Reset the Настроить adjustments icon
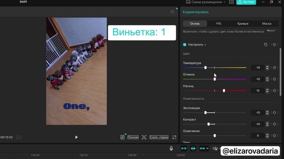The height and width of the screenshot is (159, 284). pos(265,45)
